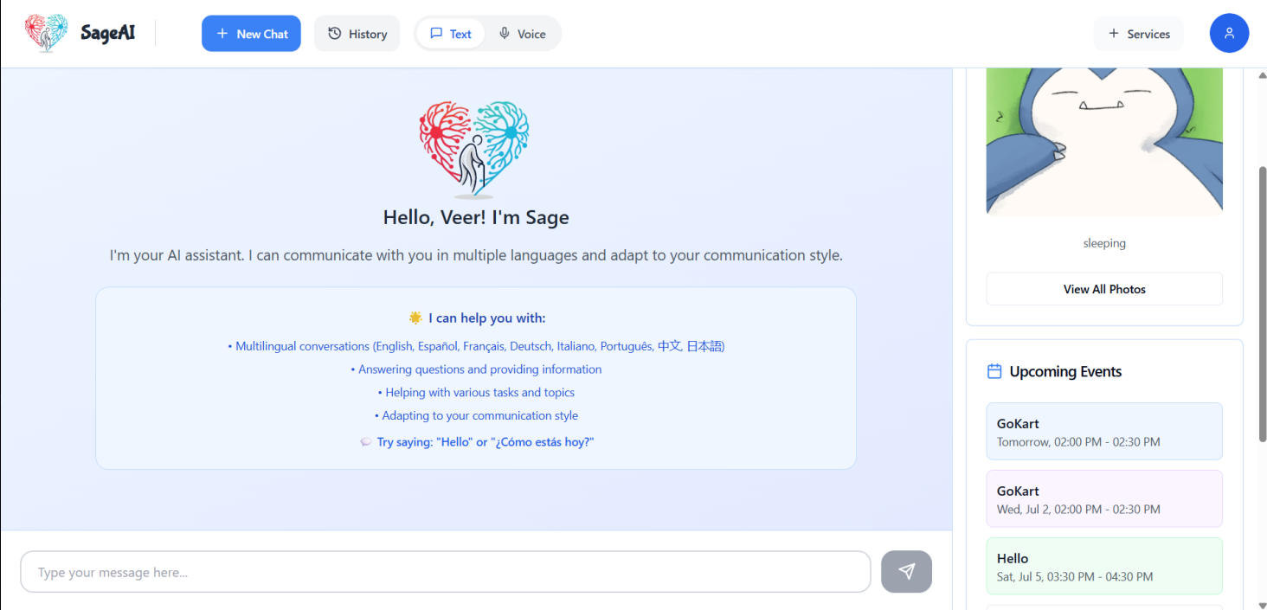Click the clock icon in History button
This screenshot has width=1267, height=610.
point(335,34)
